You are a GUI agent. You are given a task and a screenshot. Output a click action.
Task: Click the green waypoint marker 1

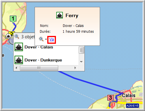click(x=13, y=19)
